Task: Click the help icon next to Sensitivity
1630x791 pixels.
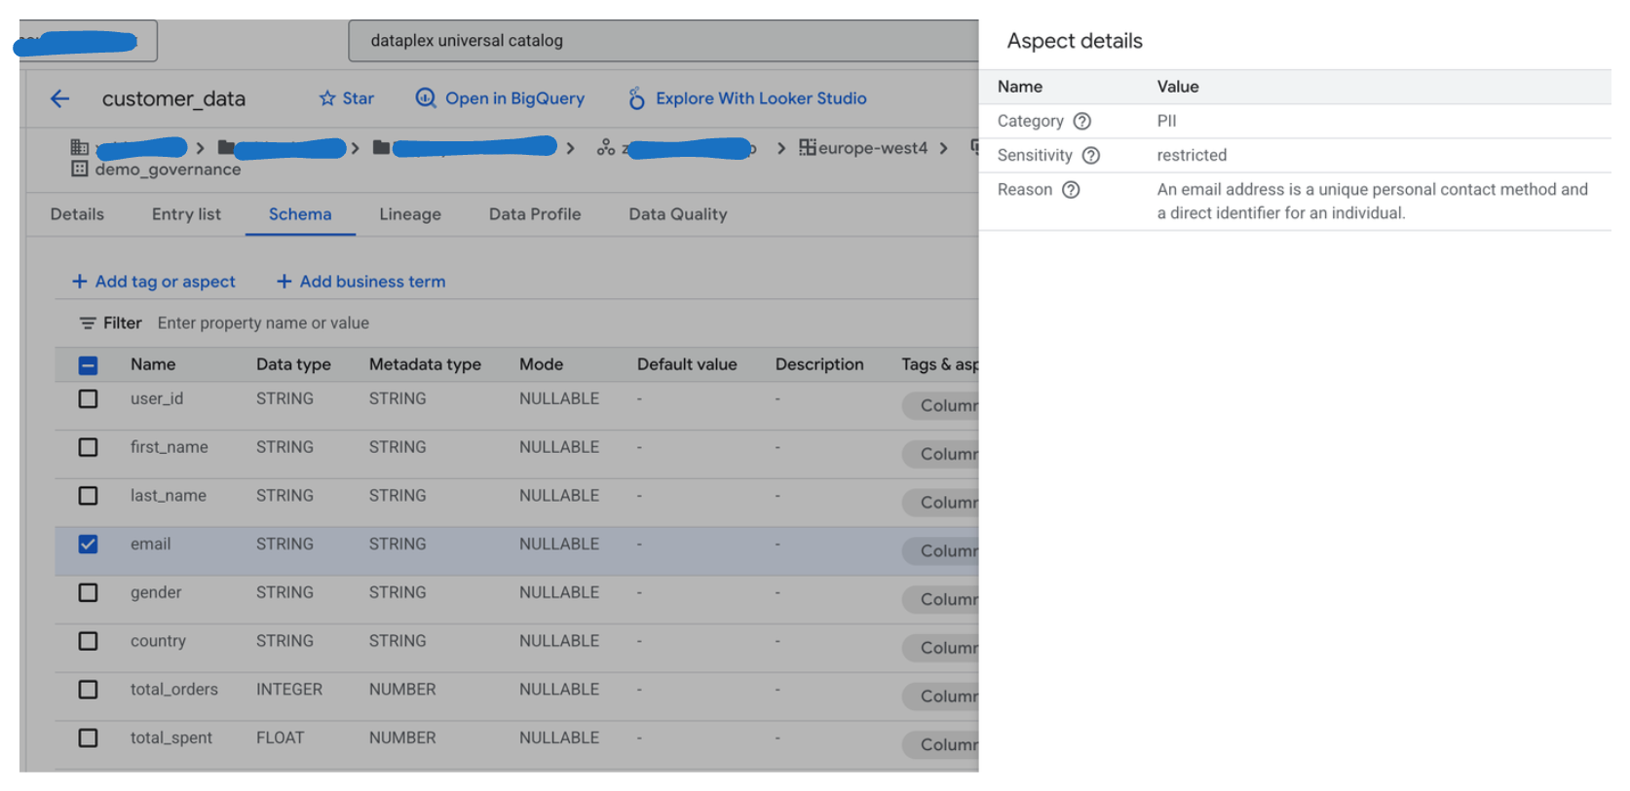Action: [x=1091, y=156]
